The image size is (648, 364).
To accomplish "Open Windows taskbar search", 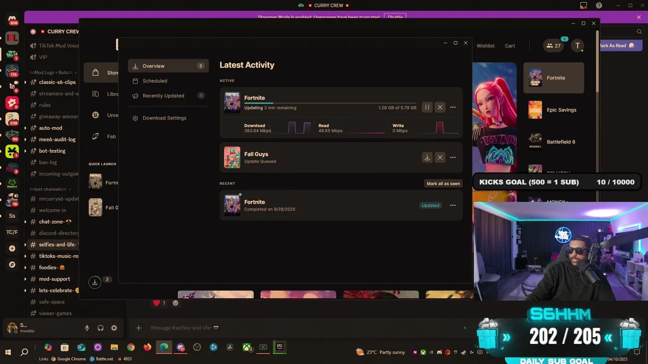I will (24, 352).
